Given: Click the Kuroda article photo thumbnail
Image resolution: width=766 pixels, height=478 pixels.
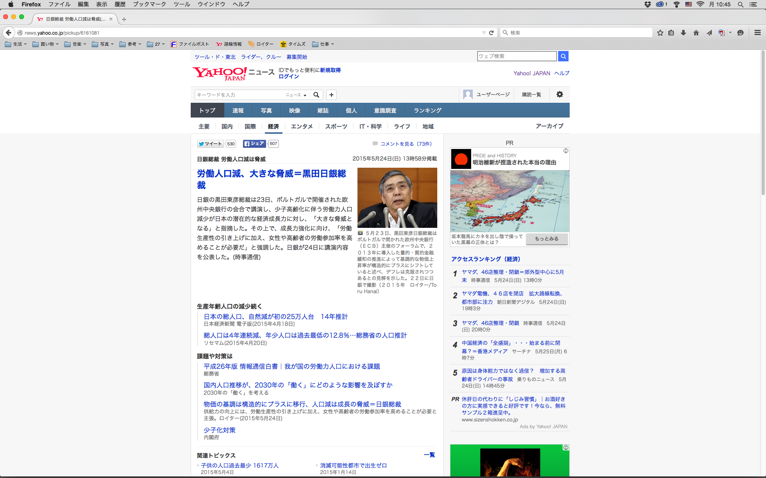Looking at the screenshot, I should click(397, 198).
